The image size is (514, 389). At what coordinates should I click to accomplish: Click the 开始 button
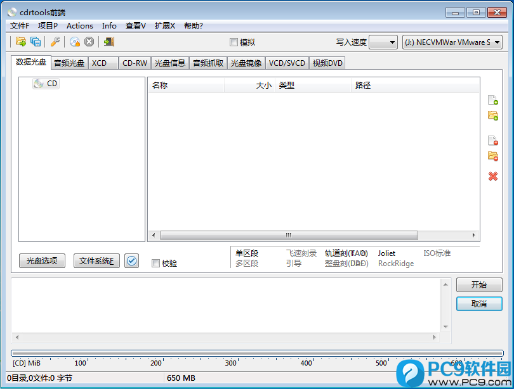pos(478,285)
